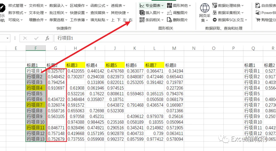The width and height of the screenshot is (276, 151).
Task: Open the 单复选框 menu
Action: [x=58, y=20]
